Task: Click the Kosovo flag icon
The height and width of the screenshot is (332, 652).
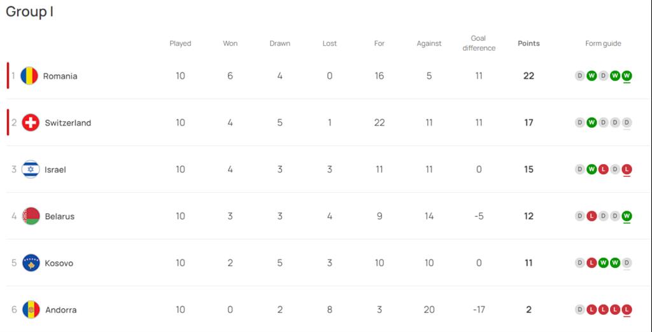Action: point(31,263)
